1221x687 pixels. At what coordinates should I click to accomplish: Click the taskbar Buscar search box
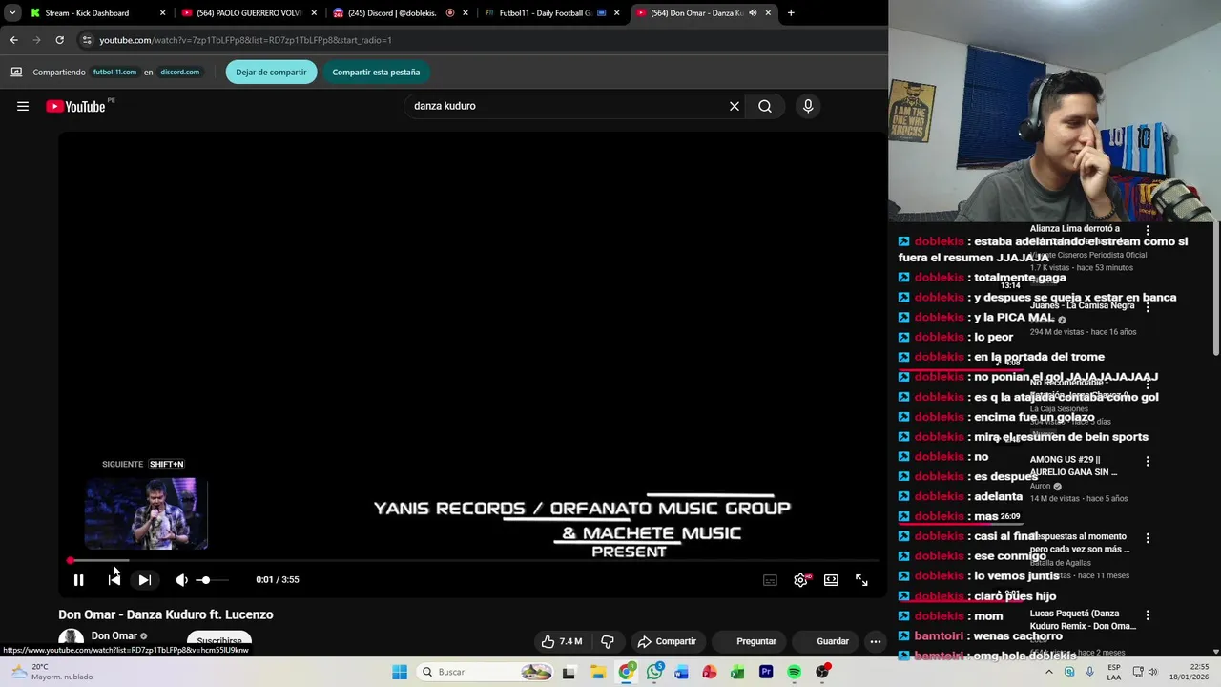[486, 672]
